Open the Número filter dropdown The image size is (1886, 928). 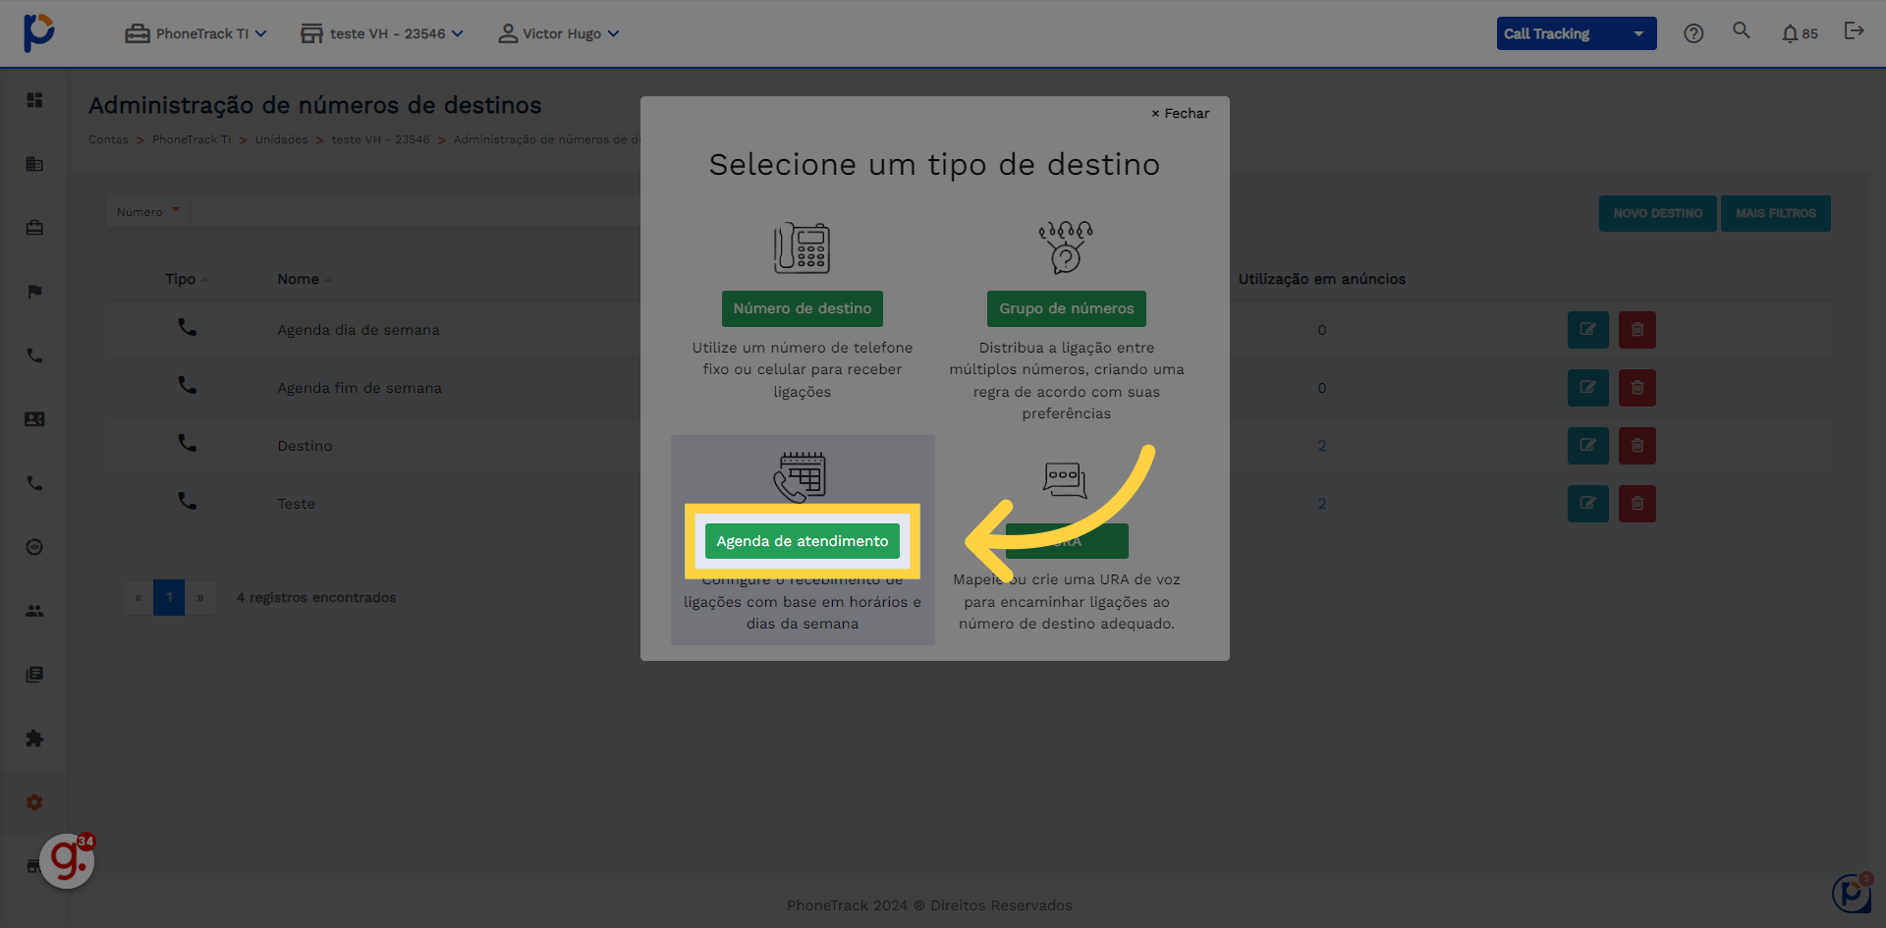(x=148, y=211)
